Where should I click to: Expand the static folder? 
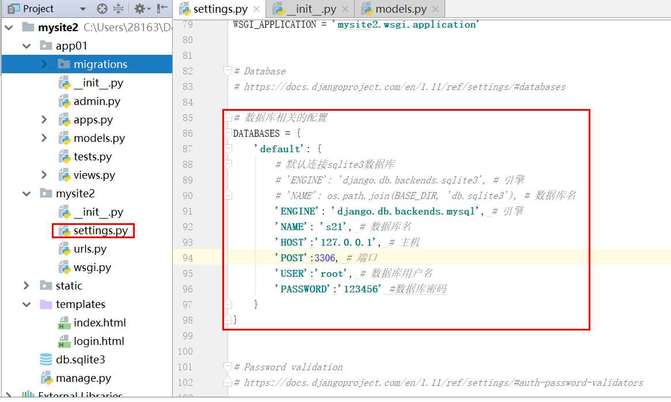pyautogui.click(x=26, y=285)
